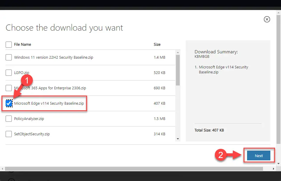The width and height of the screenshot is (281, 181).
Task: Click the '520 KB' size value
Action: click(159, 73)
